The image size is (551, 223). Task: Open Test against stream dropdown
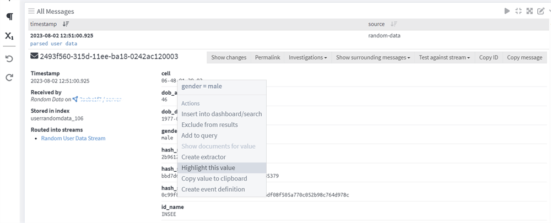[444, 57]
